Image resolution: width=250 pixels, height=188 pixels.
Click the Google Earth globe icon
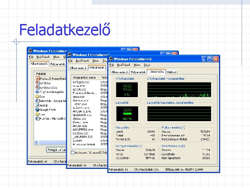pyautogui.click(x=37, y=110)
